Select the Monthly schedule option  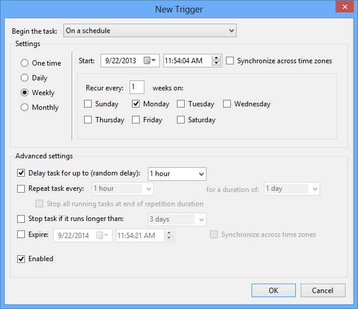[25, 108]
